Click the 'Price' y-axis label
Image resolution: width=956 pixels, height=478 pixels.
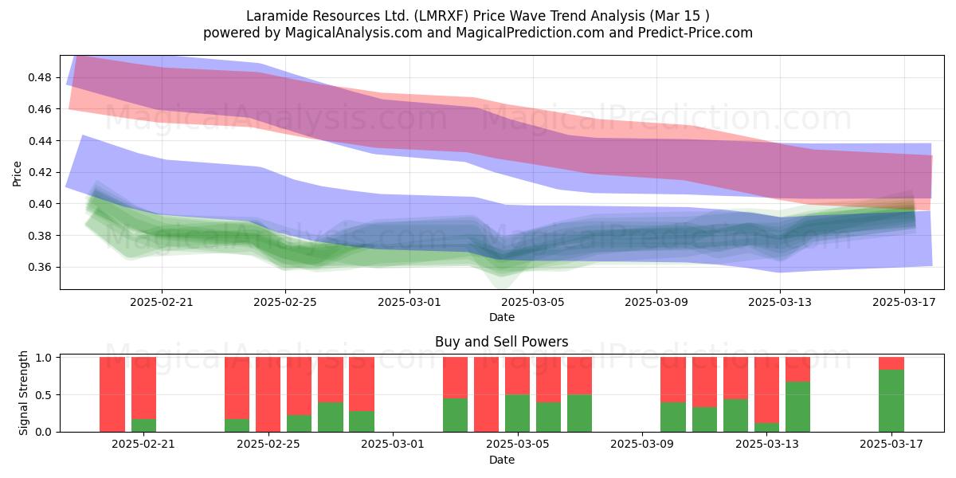pyautogui.click(x=18, y=172)
